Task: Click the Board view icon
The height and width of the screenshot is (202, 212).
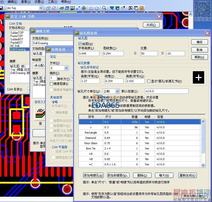Action: click(112, 8)
